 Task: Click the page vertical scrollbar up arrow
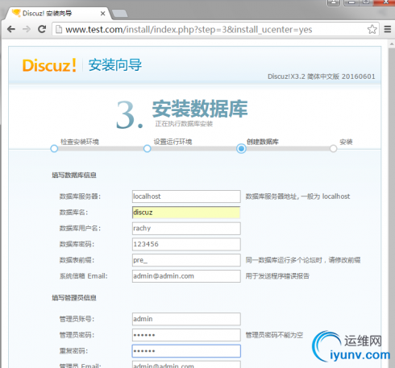coord(392,43)
